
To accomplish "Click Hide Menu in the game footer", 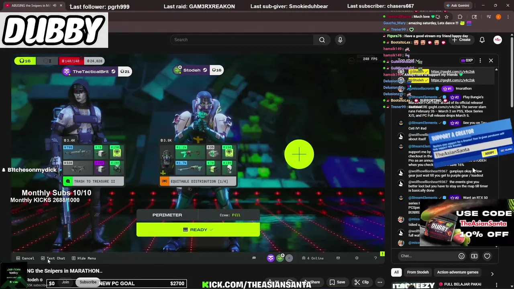I will tap(84, 258).
